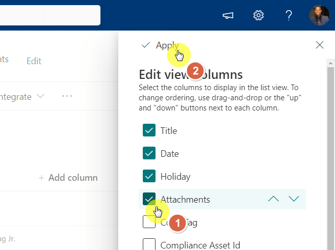Screen dimensions: 335x250
Task: Click the Compliance Asset Id label
Action: point(200,245)
